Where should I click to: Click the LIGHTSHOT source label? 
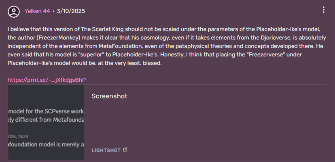106,150
